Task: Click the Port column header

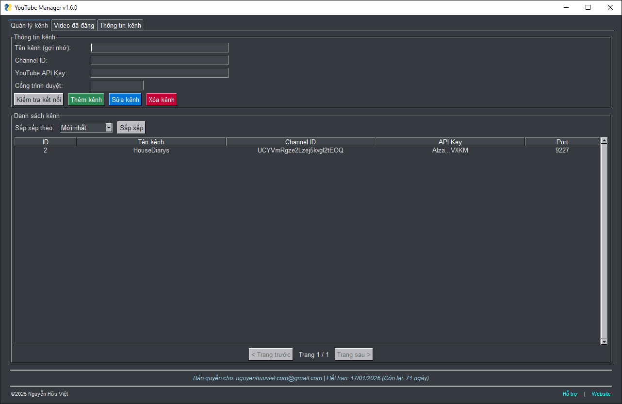Action: click(562, 142)
